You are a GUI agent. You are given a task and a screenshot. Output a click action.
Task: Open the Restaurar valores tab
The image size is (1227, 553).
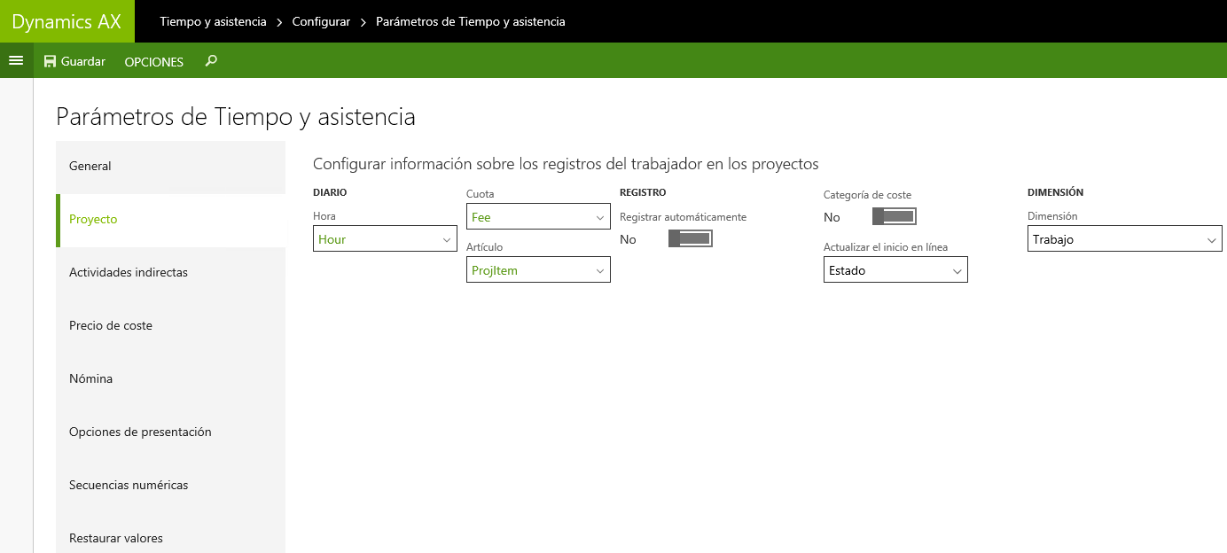170,535
